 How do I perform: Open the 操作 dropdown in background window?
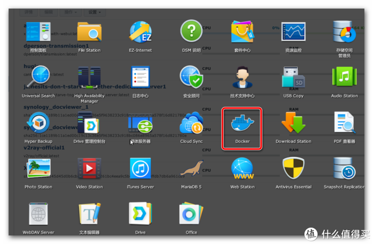(70, 12)
